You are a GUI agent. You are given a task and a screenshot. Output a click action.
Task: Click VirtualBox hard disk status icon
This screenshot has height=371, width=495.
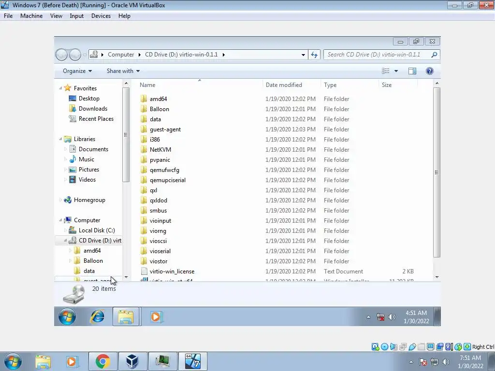375,347
